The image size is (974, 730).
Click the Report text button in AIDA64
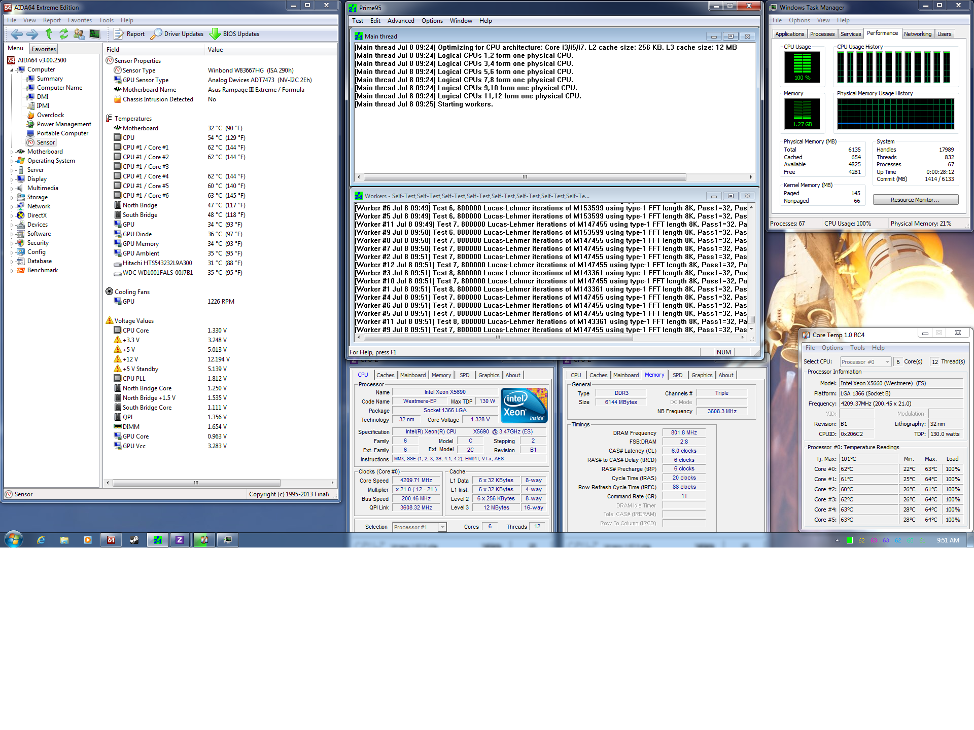[135, 34]
